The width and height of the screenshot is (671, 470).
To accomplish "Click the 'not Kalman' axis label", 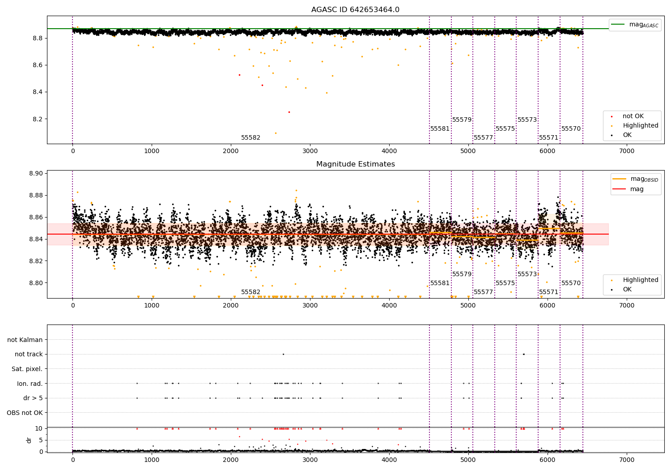I will pyautogui.click(x=25, y=340).
